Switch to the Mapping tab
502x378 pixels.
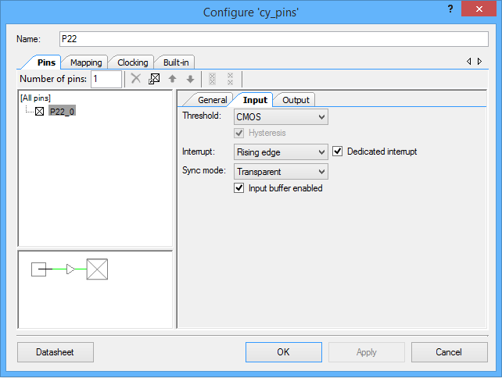[86, 62]
